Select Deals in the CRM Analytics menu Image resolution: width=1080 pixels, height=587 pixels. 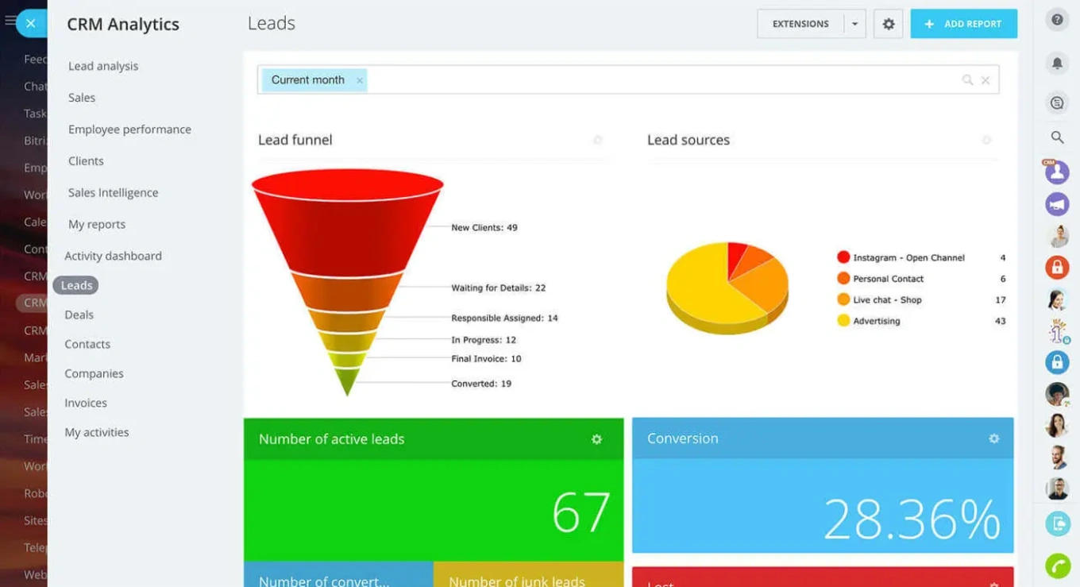[79, 315]
